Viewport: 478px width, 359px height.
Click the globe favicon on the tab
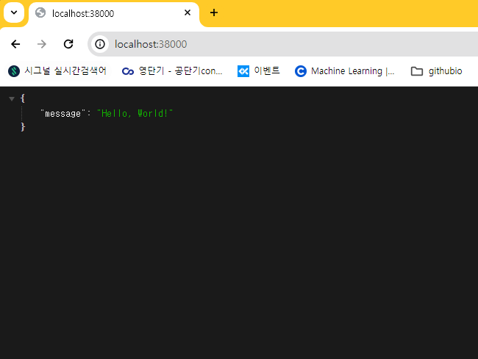pos(40,12)
